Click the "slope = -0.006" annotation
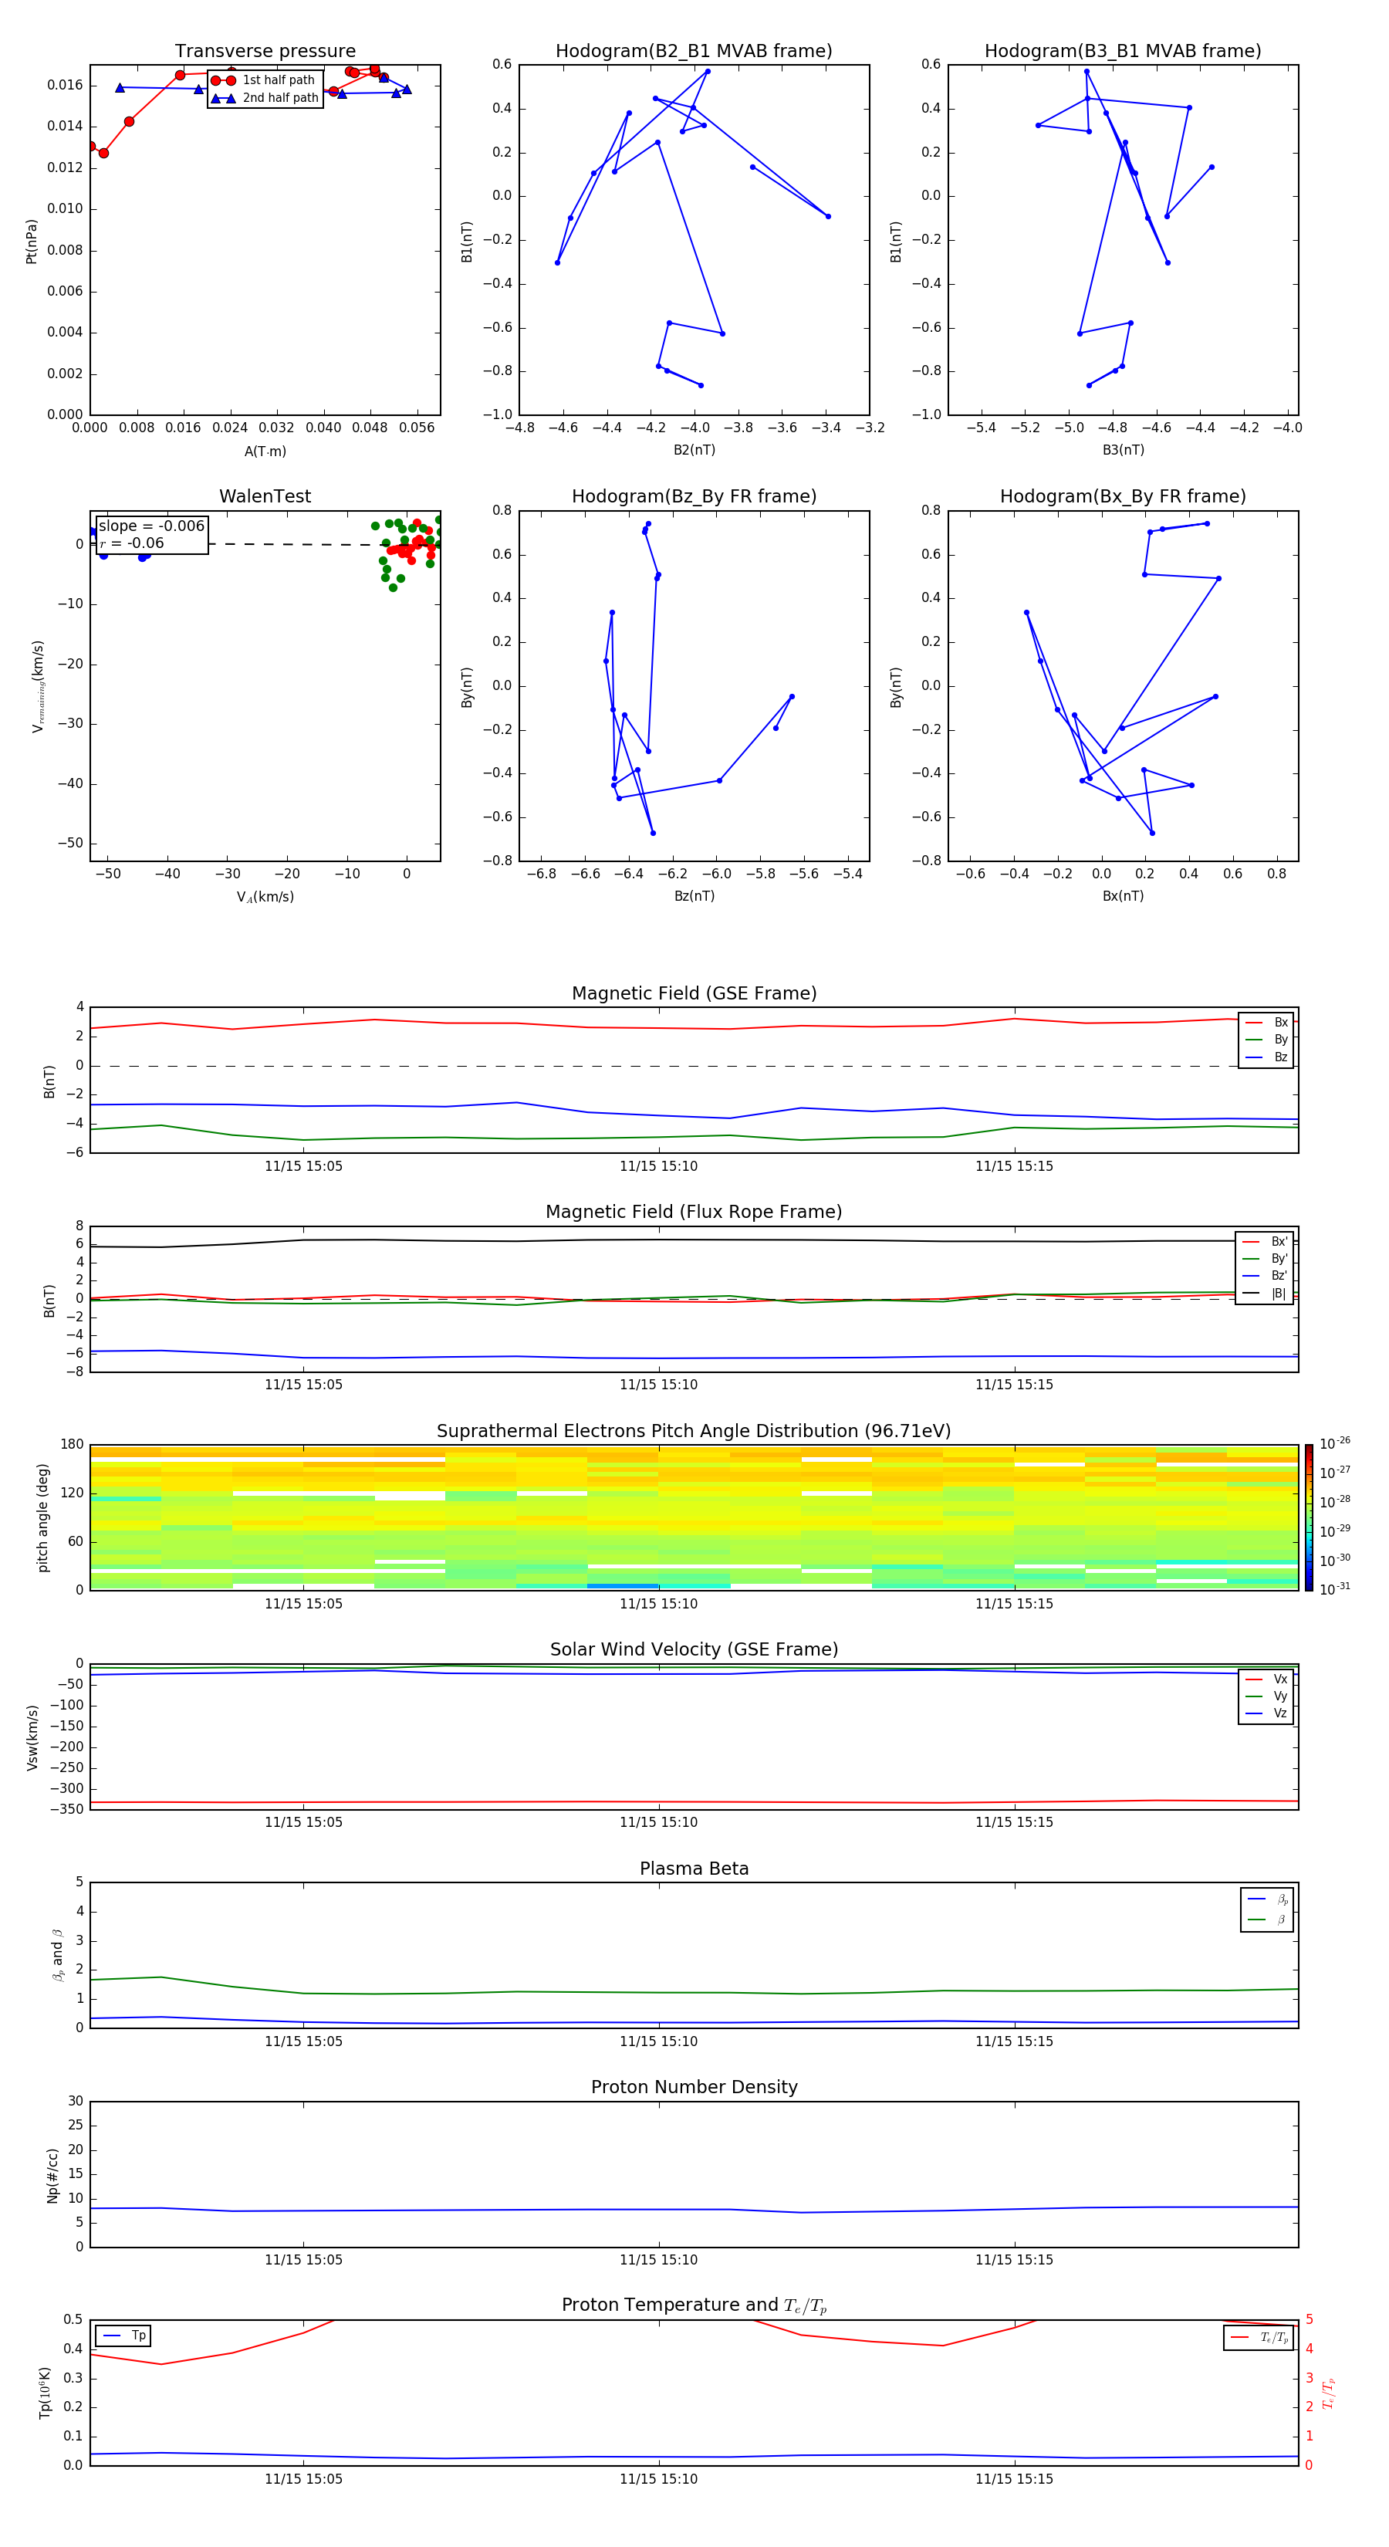 [151, 526]
